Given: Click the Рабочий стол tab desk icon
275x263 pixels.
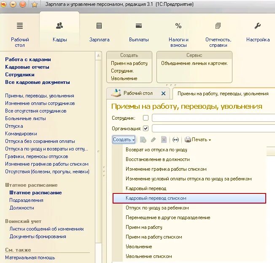Looking at the screenshot, I should tap(116, 93).
